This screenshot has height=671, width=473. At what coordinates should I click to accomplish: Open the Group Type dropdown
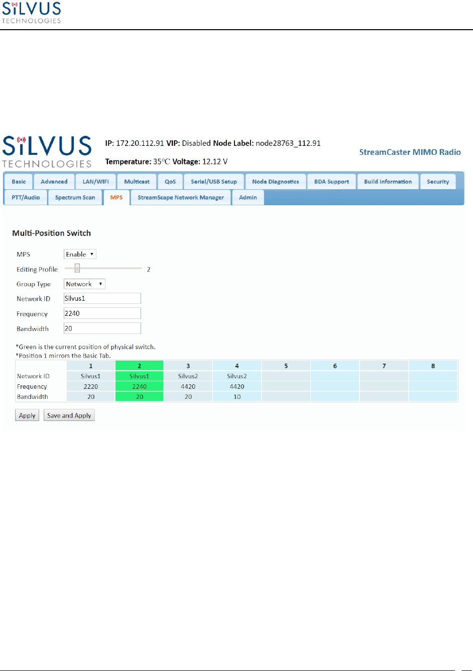pyautogui.click(x=84, y=284)
